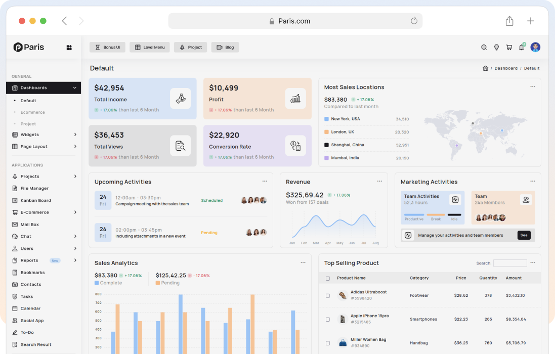Check the Adidas Ultraboost row checkbox
This screenshot has height=354, width=555.
click(328, 295)
